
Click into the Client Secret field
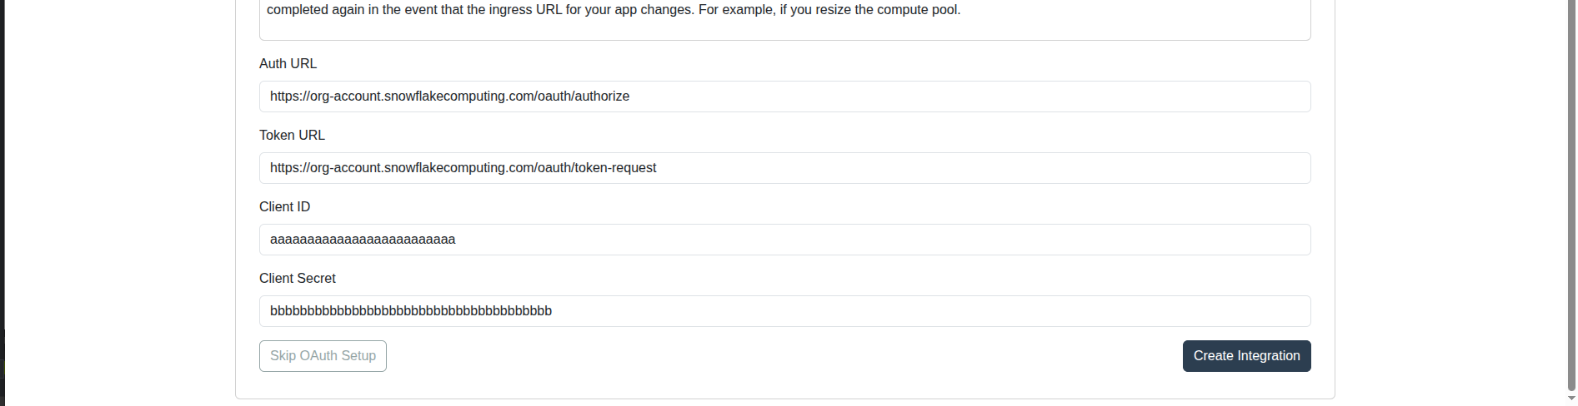pyautogui.click(x=784, y=311)
